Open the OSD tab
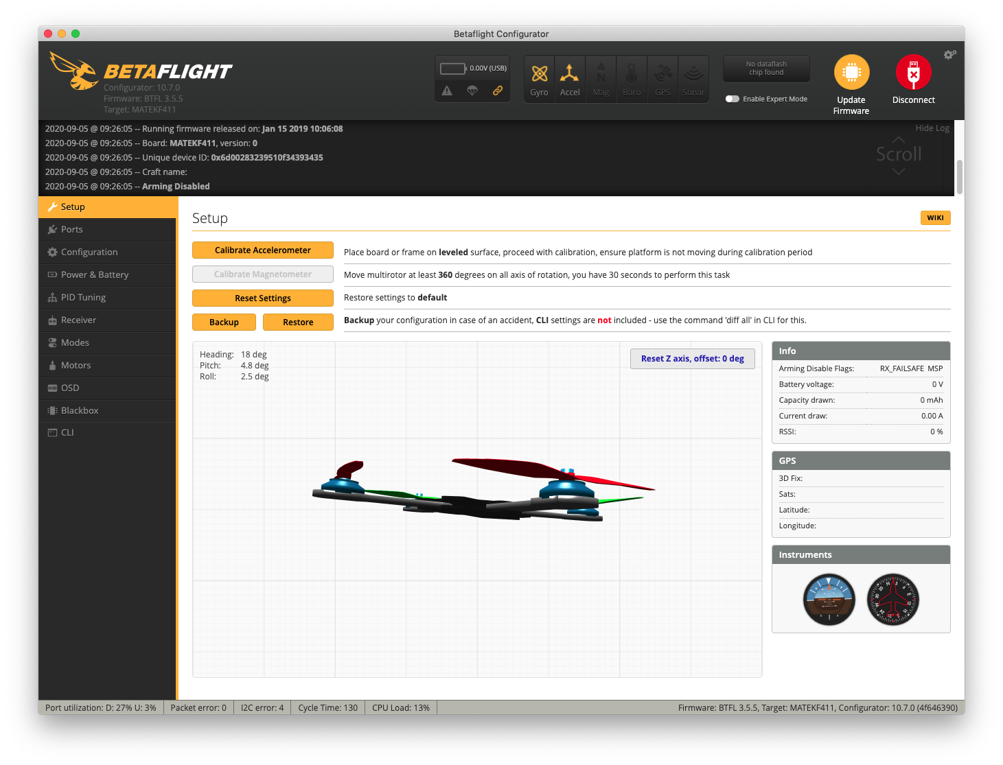This screenshot has width=1003, height=765. pyautogui.click(x=108, y=388)
